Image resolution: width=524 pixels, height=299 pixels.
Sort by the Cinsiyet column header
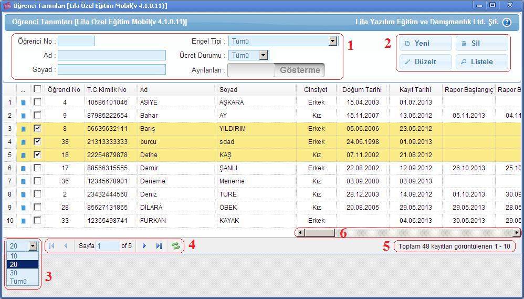[316, 90]
